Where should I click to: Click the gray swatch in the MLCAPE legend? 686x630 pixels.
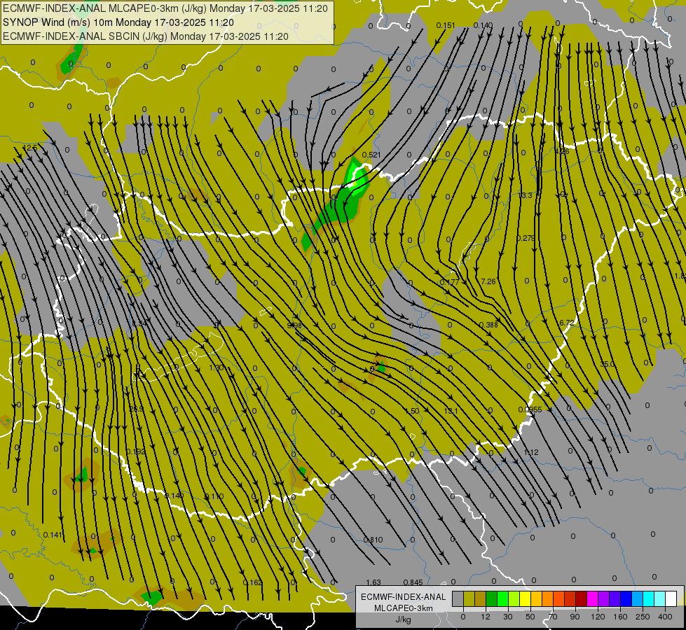click(458, 598)
